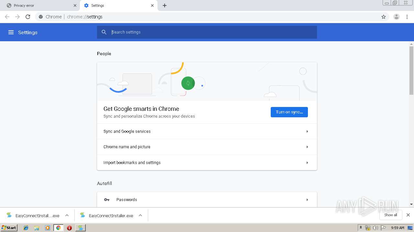414x232 pixels.
Task: Open File Explorer from taskbar
Action: coord(37,228)
